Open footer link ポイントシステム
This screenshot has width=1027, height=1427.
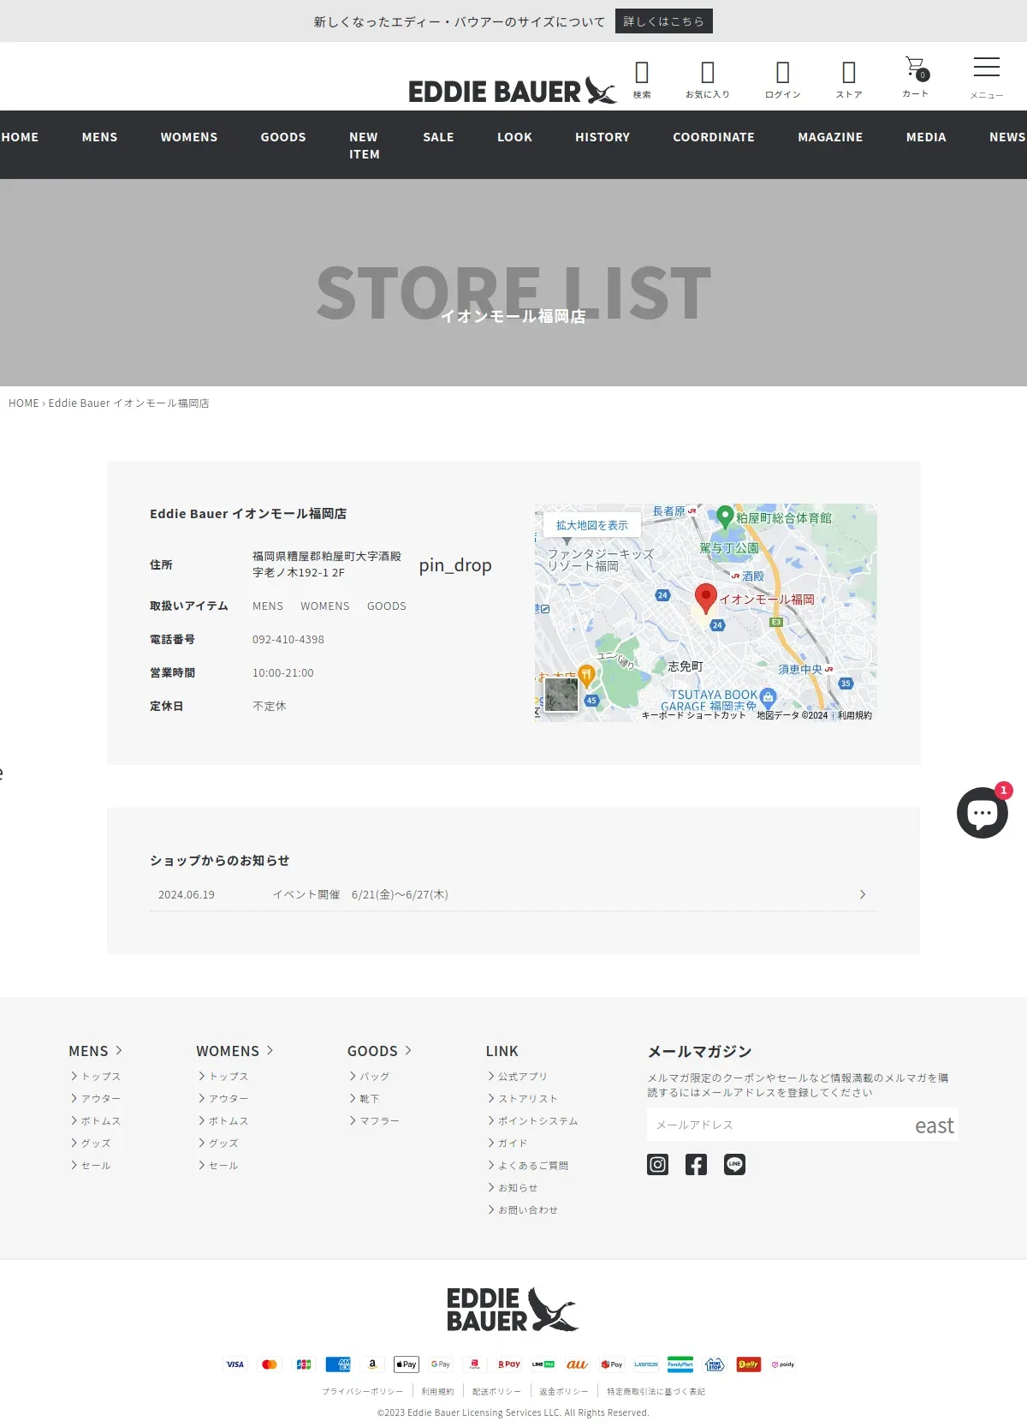(x=537, y=1121)
